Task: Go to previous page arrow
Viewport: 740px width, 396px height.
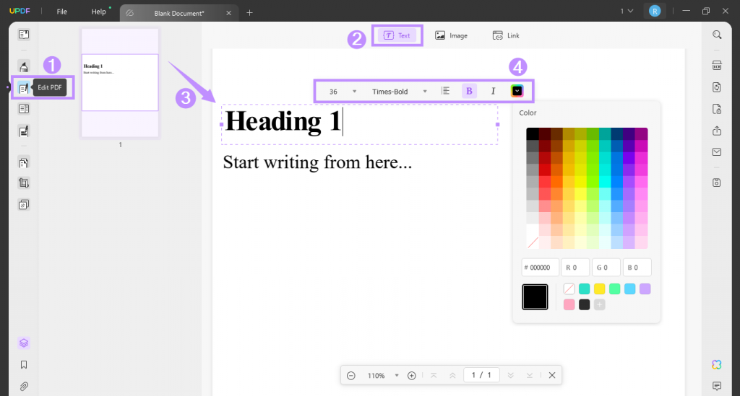Action: pos(452,375)
